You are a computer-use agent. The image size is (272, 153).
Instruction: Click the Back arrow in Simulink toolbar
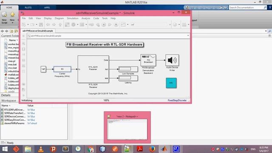point(48,25)
